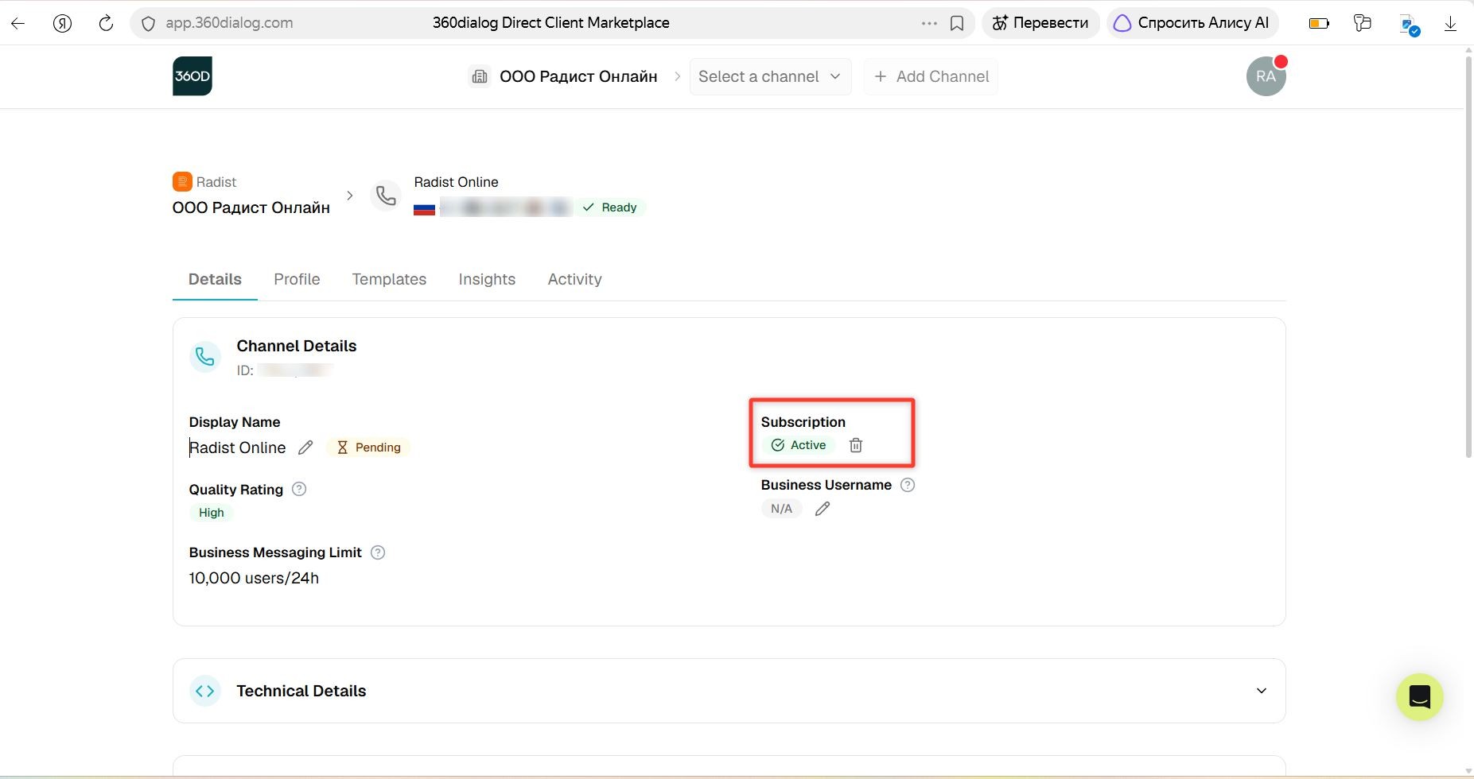Screen dimensions: 1474x779
Task: Click the Add Channel button
Action: [931, 76]
